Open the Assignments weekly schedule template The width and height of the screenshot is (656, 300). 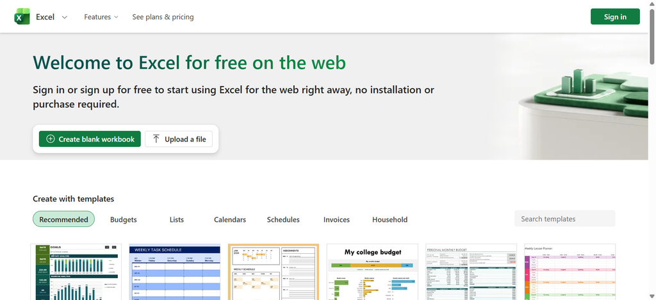click(x=274, y=272)
